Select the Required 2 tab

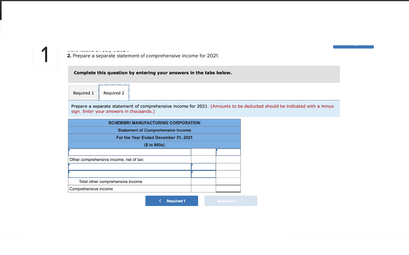(114, 93)
